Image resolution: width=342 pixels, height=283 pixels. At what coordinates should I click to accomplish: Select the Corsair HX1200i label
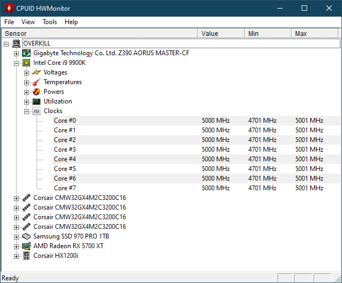[x=55, y=256]
